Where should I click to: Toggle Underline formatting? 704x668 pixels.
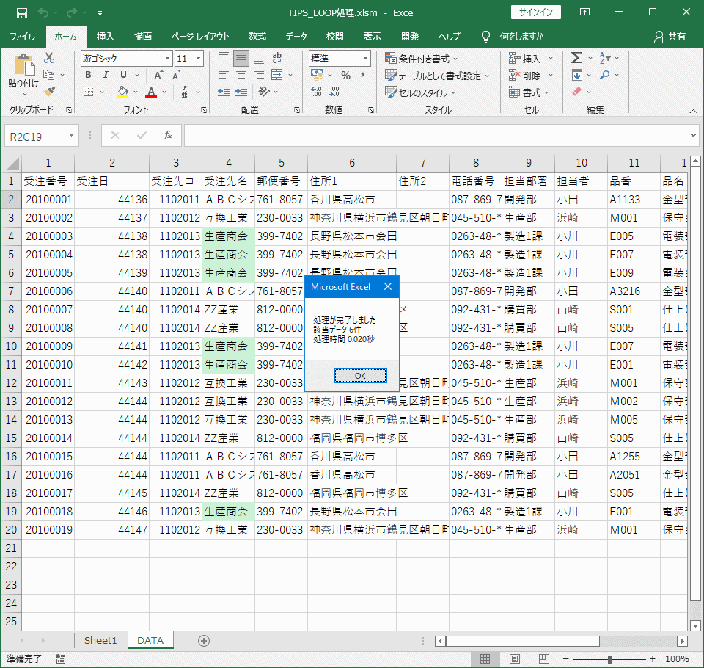123,75
